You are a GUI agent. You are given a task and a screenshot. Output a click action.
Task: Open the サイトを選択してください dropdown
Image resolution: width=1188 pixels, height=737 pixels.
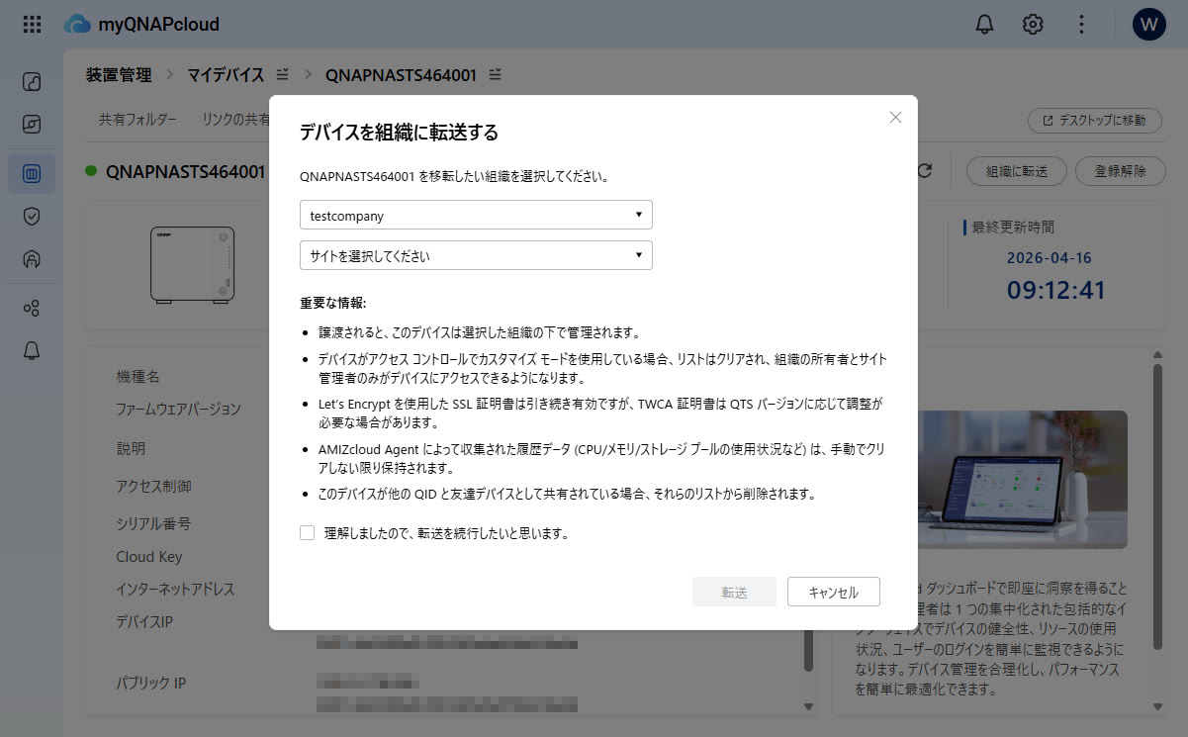coord(476,255)
